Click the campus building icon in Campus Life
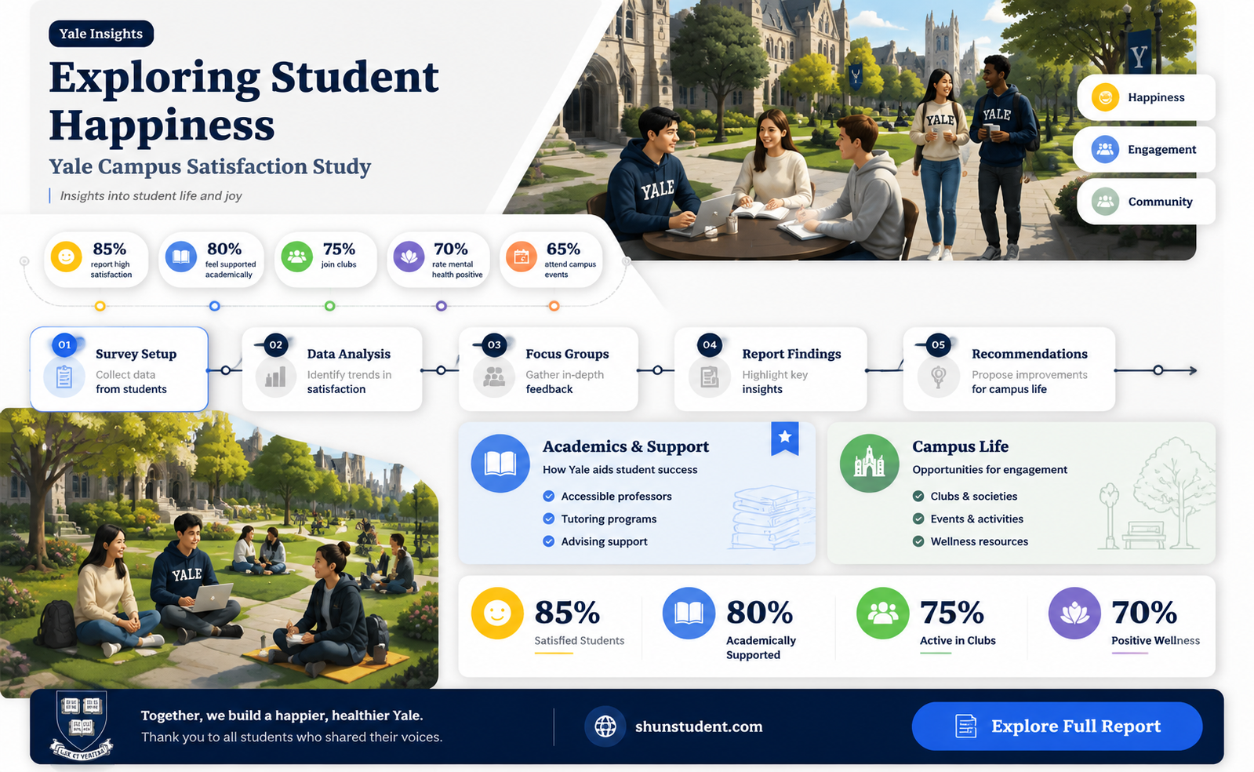 pos(869,464)
